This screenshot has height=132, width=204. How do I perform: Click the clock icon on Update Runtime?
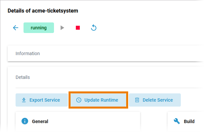click(x=78, y=100)
